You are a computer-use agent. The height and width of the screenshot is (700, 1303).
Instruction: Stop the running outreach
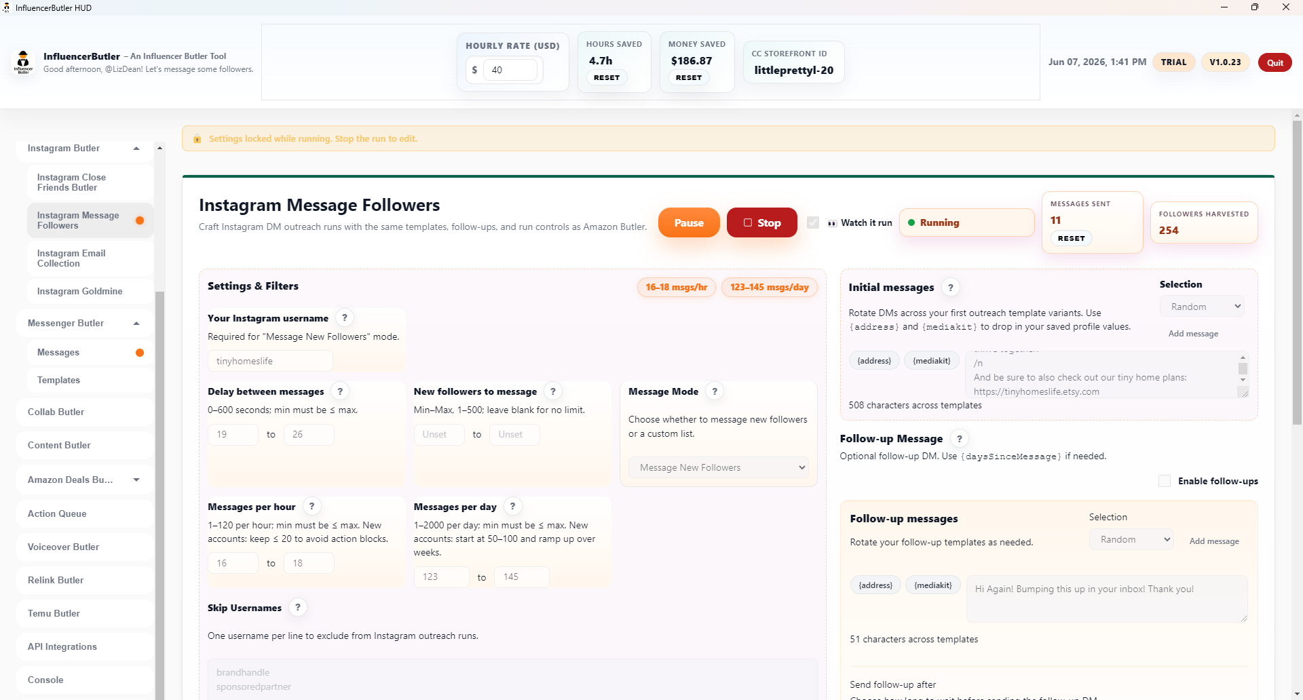tap(761, 222)
